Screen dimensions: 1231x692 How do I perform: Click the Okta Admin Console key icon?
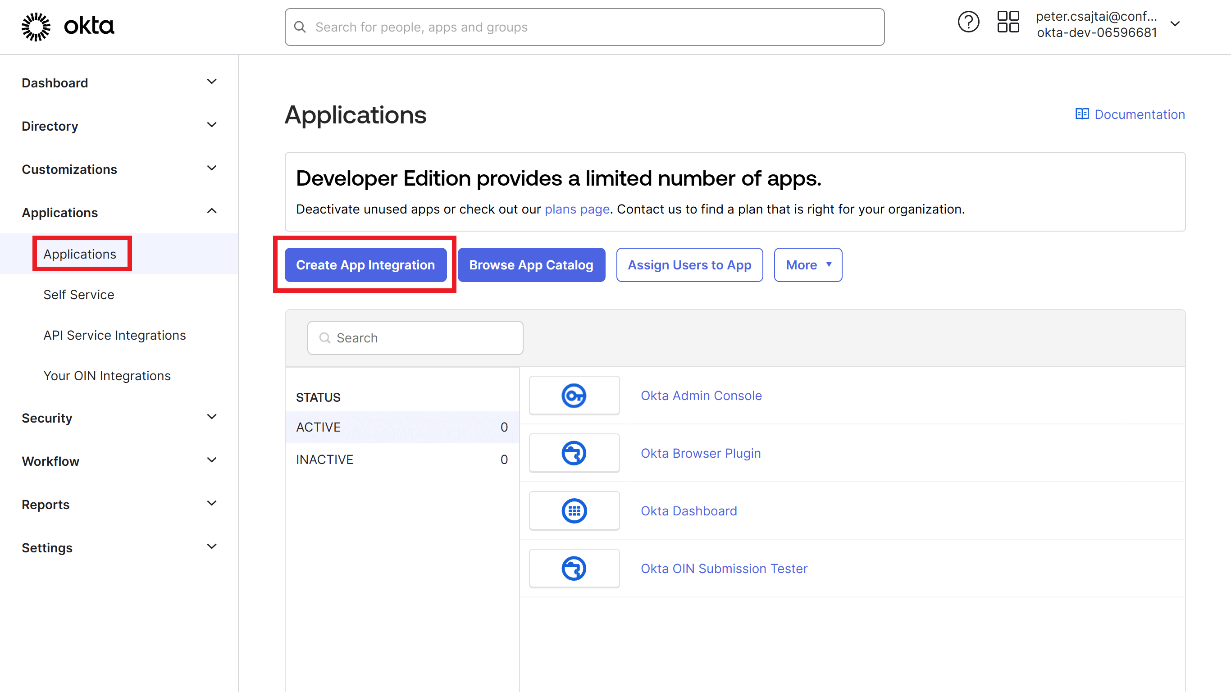574,395
